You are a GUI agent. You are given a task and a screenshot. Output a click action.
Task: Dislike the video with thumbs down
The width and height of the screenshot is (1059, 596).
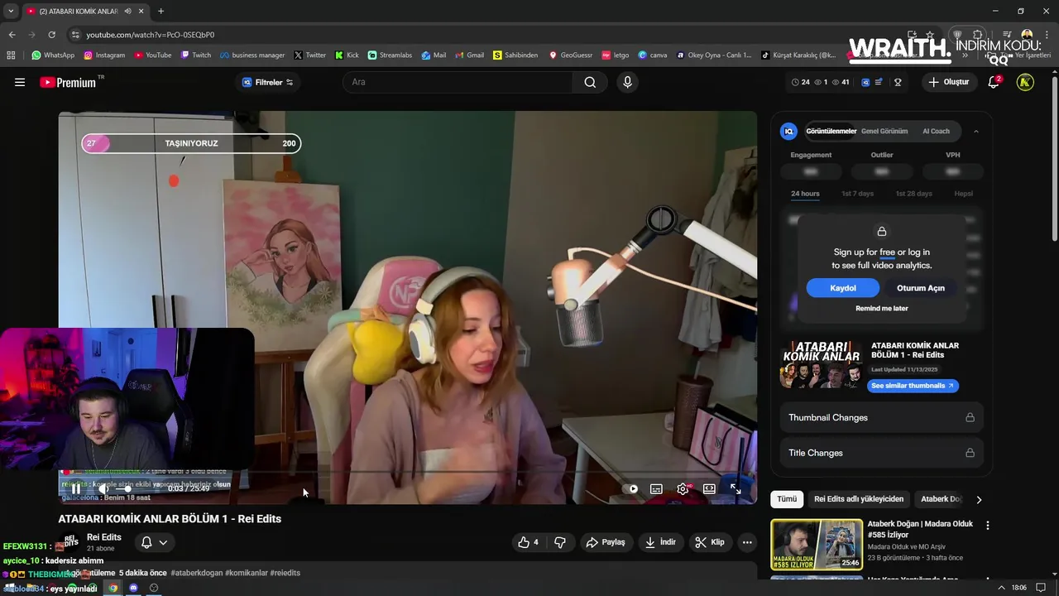pyautogui.click(x=560, y=542)
